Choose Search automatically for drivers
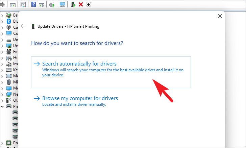Screen dimensions: 246x148 (x=111, y=72)
